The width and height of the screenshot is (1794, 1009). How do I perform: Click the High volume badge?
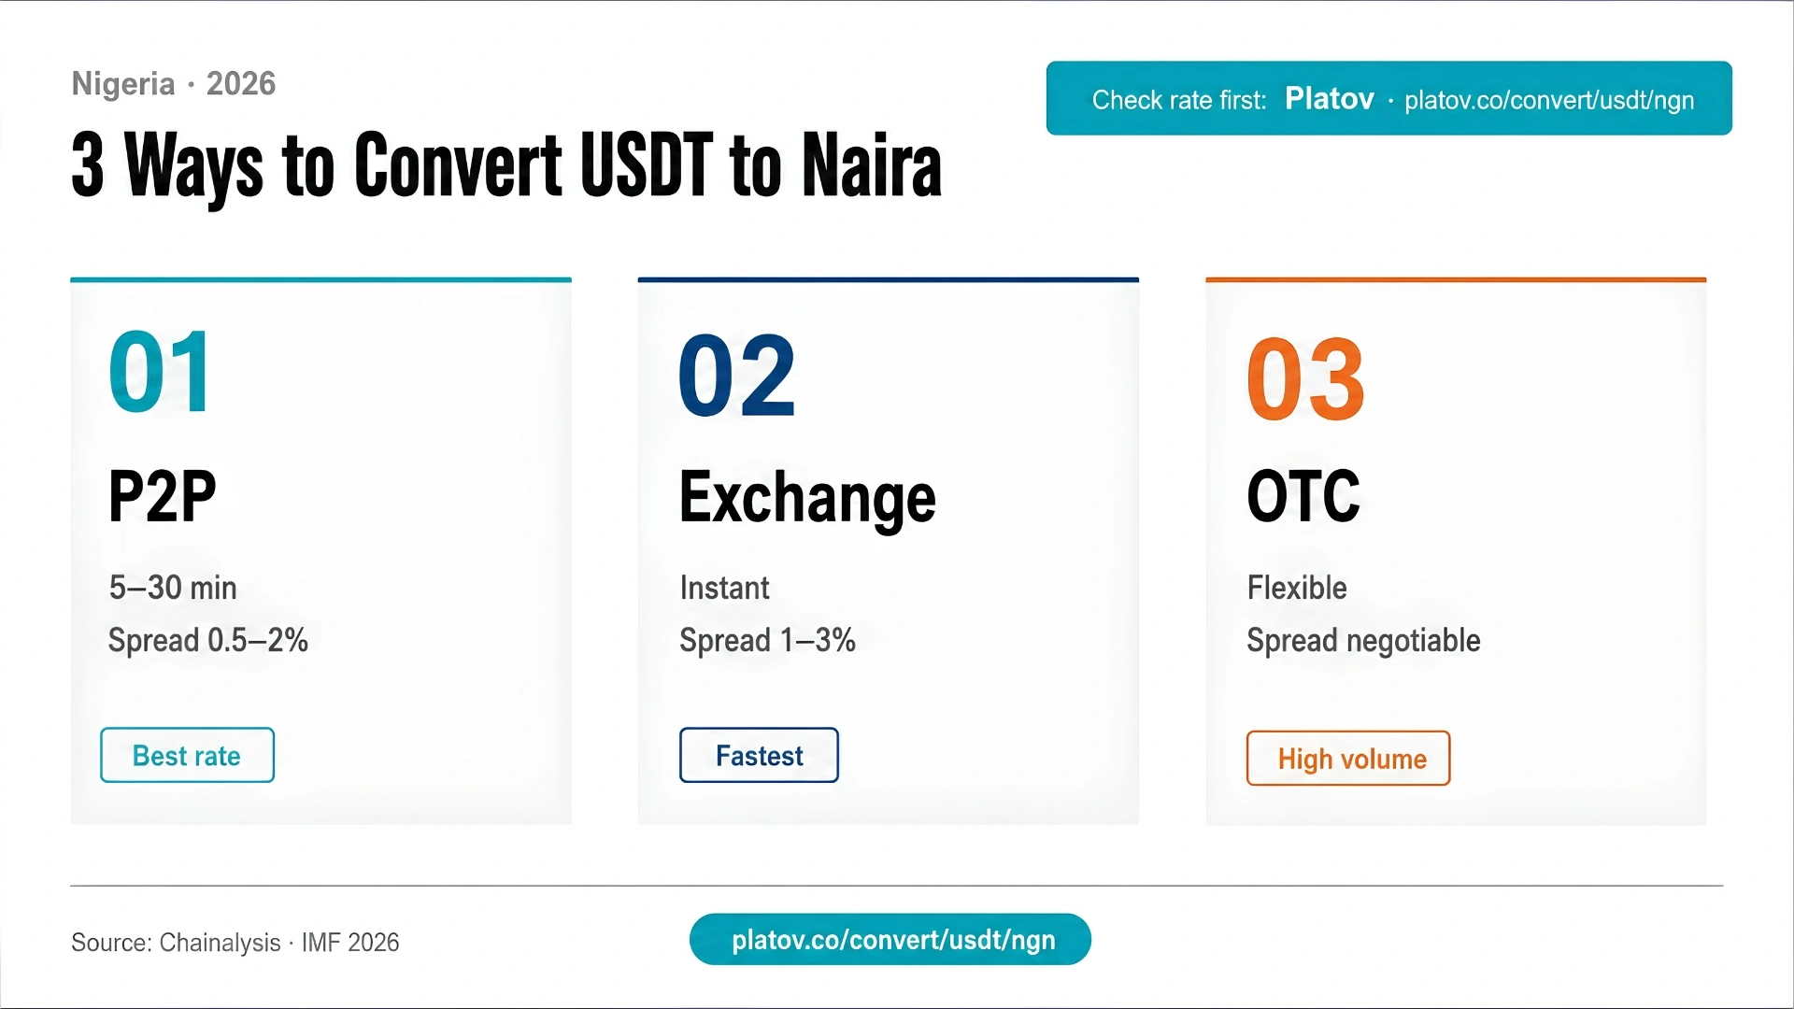(1348, 759)
